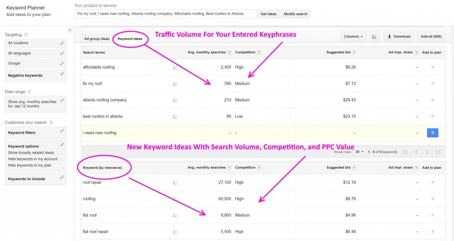Viewport: 454px width, 241px height.
Task: Show trend chart for fix my roof
Action: [x=175, y=84]
